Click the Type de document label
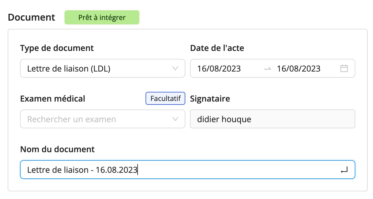 57,48
